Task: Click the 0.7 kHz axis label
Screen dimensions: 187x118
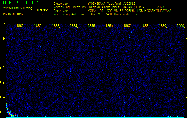Action: pos(2,97)
